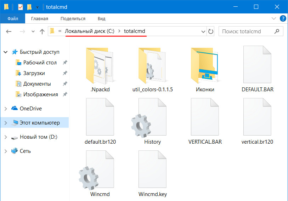Switch to the Главная ribbon tab
Image resolution: width=288 pixels, height=201 pixels.
(39, 18)
